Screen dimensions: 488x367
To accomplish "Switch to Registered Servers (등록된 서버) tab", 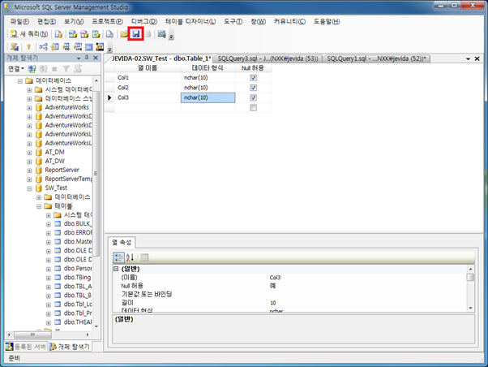I will (x=26, y=347).
